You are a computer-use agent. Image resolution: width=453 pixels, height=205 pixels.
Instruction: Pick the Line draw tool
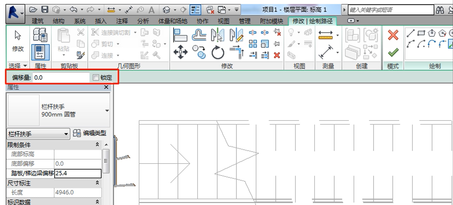pyautogui.click(x=411, y=33)
